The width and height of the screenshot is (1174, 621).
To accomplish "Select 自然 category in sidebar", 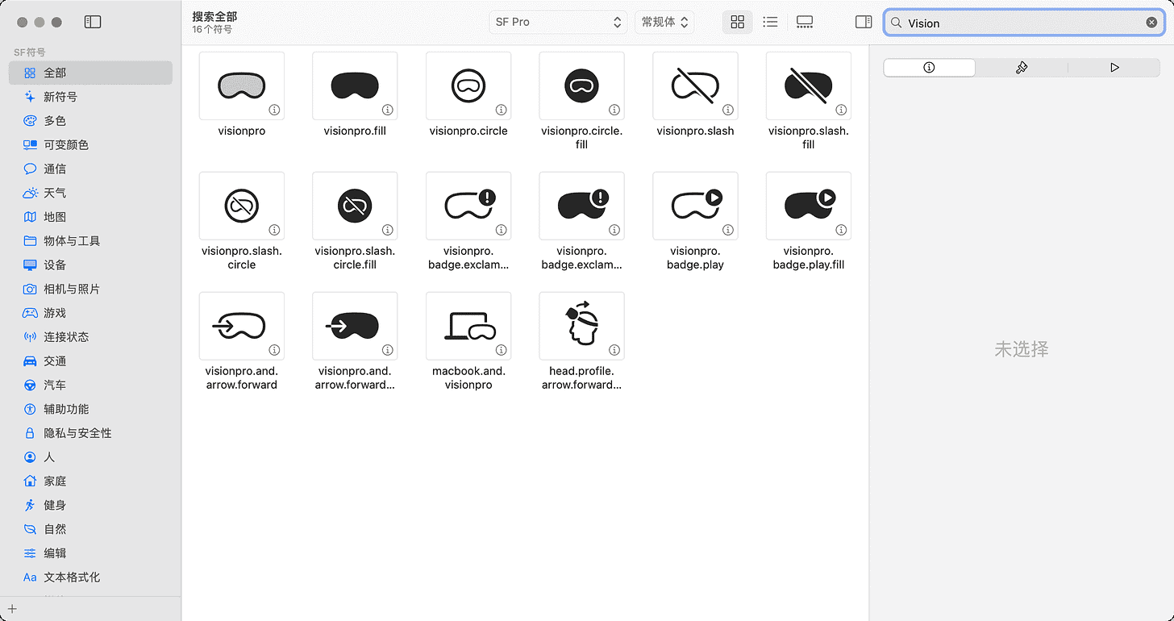I will (x=90, y=529).
